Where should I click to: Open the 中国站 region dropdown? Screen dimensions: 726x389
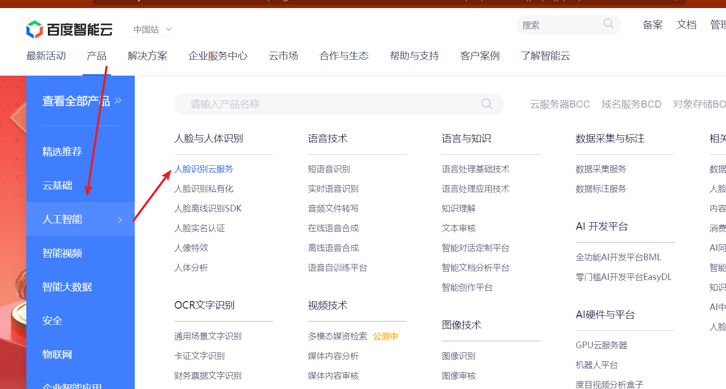point(153,30)
